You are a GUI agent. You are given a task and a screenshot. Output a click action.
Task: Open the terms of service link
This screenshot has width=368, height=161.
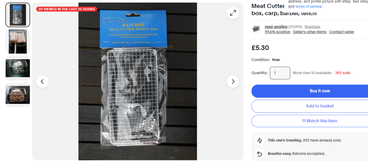click(x=309, y=6)
